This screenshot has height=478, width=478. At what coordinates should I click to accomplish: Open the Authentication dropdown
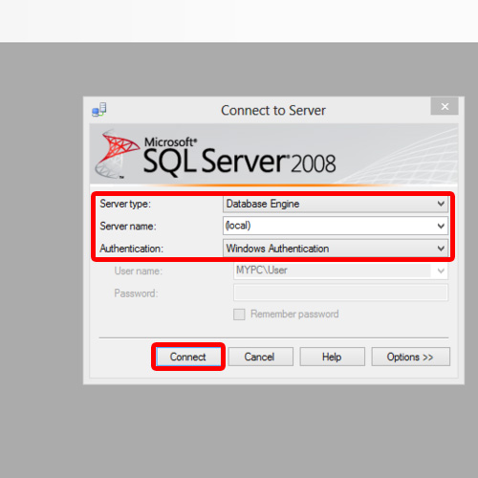coord(336,249)
